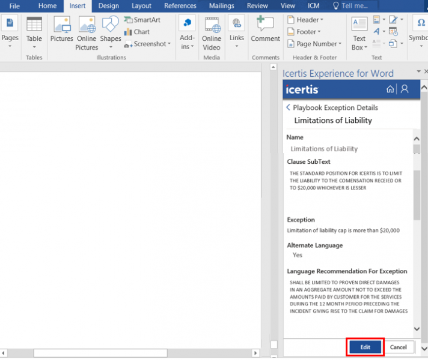The image size is (428, 360).
Task: Open the Icertis user profile icon
Action: pyautogui.click(x=405, y=89)
